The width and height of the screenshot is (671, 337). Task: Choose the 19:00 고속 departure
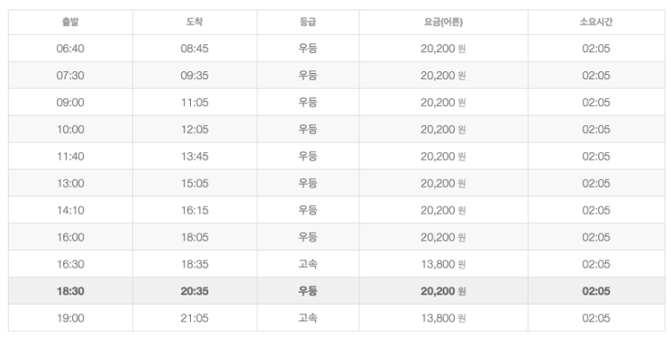(x=336, y=318)
